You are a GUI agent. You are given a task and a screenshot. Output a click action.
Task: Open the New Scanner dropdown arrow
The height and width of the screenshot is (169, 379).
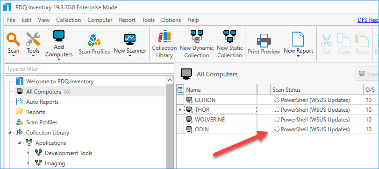(130, 55)
